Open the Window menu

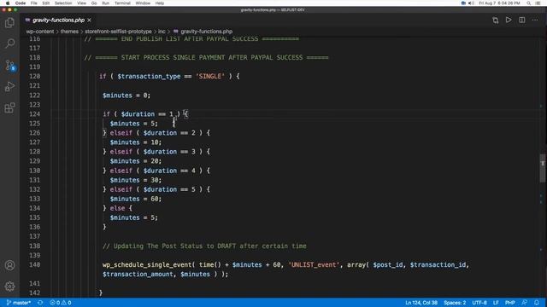click(143, 3)
